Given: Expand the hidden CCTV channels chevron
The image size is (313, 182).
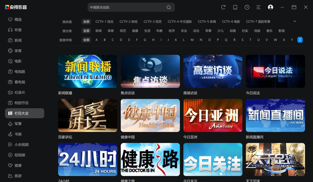Looking at the screenshot, I should click(294, 22).
